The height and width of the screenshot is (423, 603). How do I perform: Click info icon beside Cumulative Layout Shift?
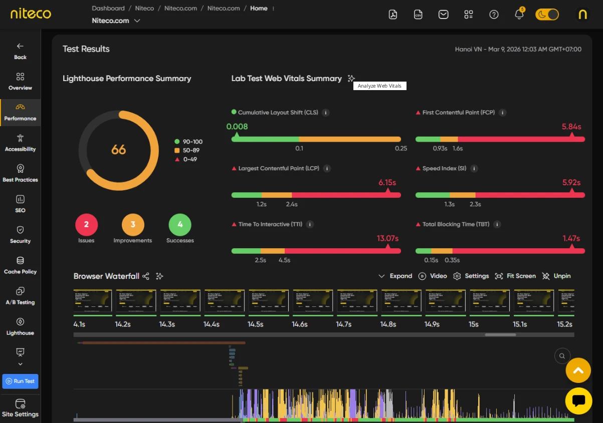coord(326,113)
